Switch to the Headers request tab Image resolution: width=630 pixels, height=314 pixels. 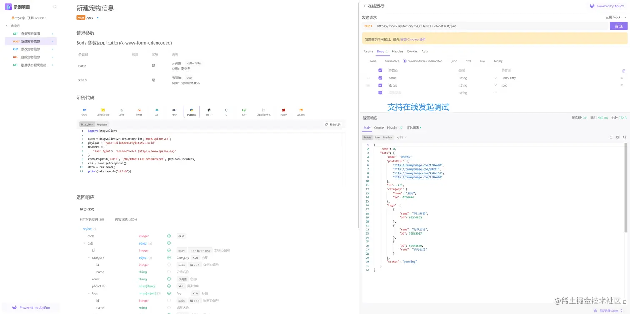click(x=398, y=52)
